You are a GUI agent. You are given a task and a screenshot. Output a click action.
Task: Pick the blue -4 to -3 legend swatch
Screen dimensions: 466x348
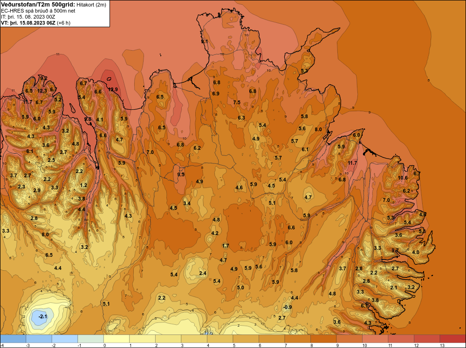13,339
